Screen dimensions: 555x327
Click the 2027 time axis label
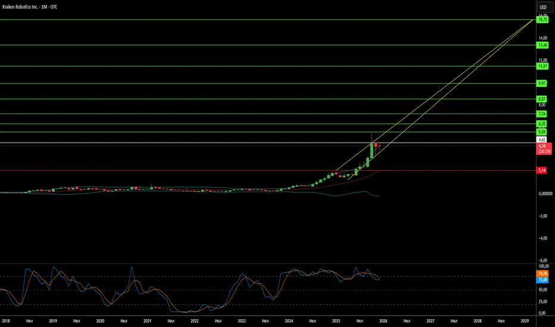pos(431,321)
